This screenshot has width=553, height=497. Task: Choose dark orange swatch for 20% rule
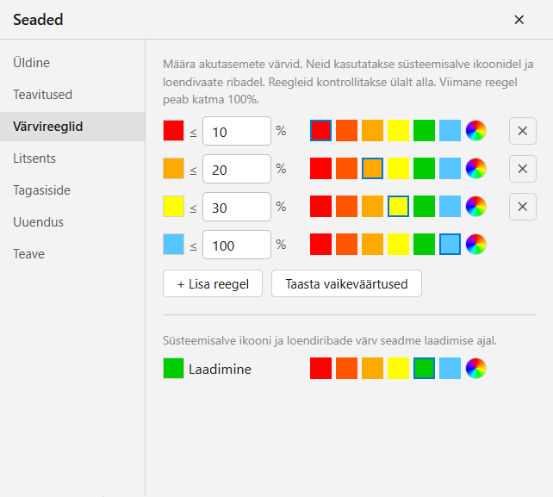coord(346,169)
